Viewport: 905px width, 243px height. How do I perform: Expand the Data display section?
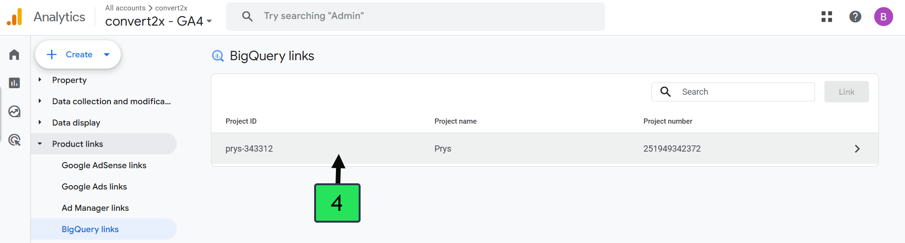76,123
